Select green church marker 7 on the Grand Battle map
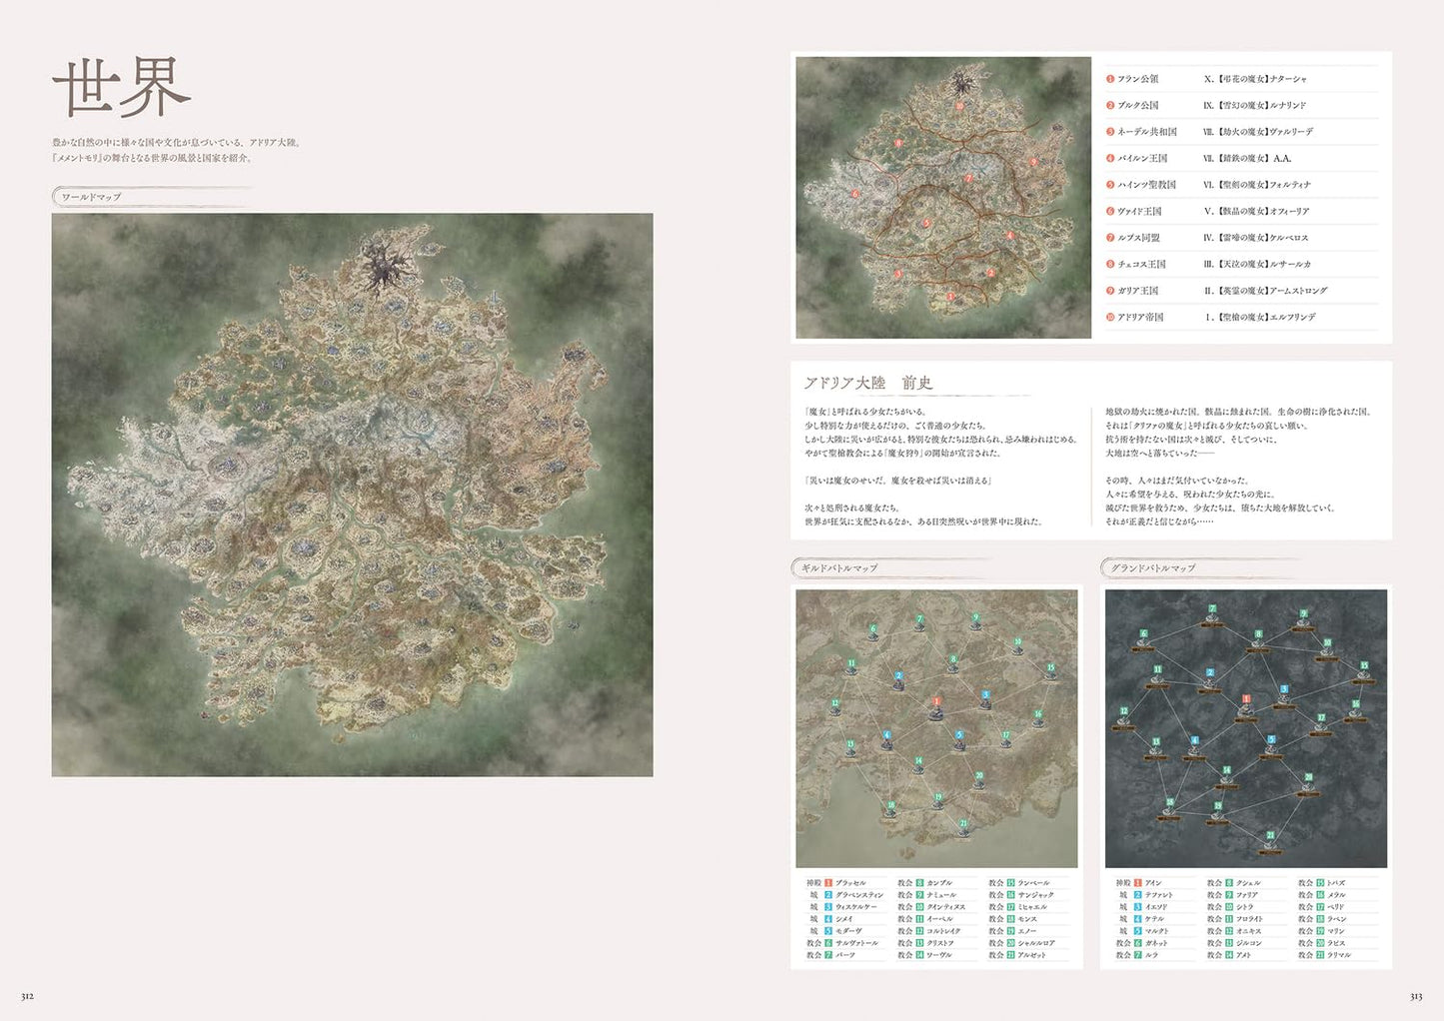Image resolution: width=1444 pixels, height=1021 pixels. [x=1212, y=609]
